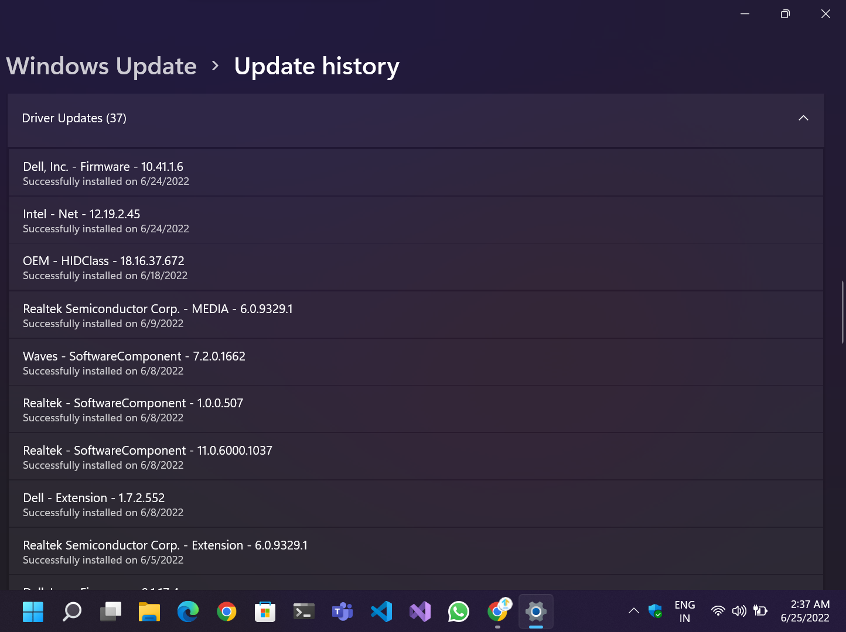This screenshot has height=632, width=846.
Task: Switch ENG IN input language
Action: [x=685, y=612]
